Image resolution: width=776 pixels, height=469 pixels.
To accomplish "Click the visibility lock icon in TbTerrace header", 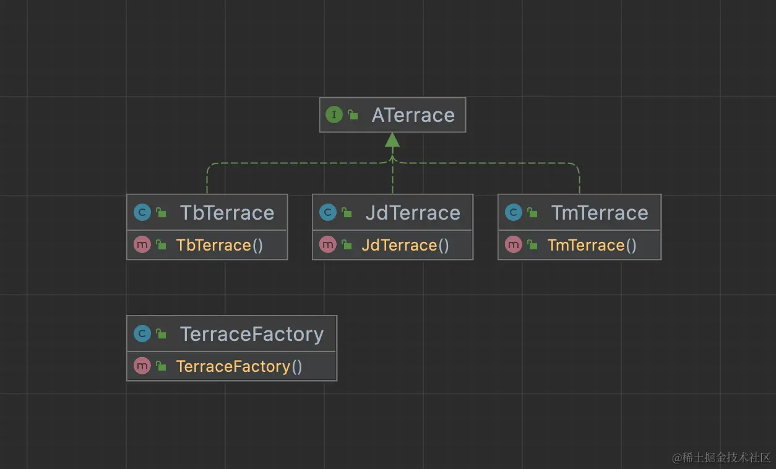I will click(161, 213).
